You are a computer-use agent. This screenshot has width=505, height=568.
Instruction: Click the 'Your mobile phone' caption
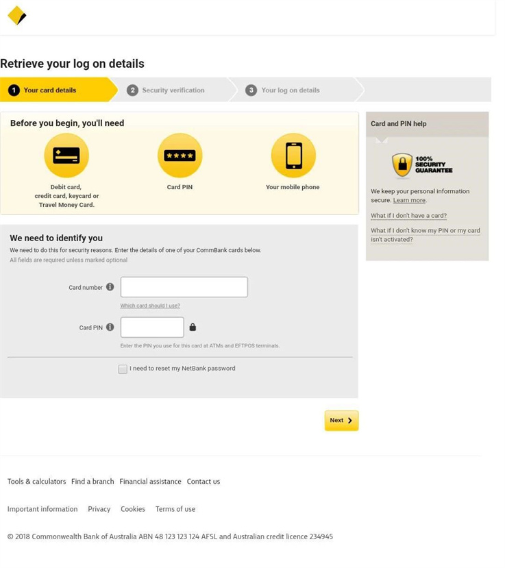[x=293, y=187]
